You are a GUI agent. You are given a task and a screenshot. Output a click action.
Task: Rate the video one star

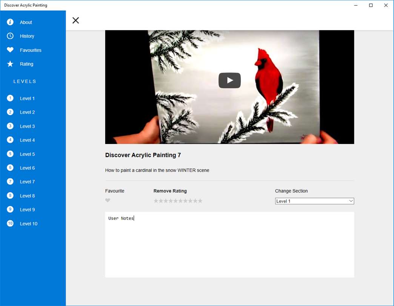(x=156, y=201)
